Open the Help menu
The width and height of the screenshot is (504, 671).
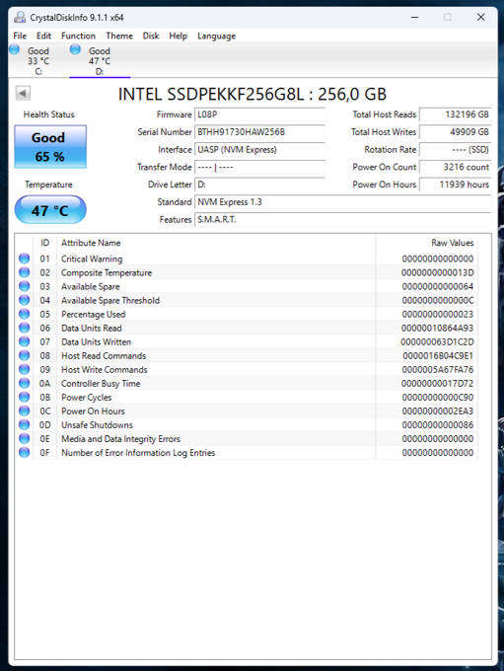[x=178, y=36]
